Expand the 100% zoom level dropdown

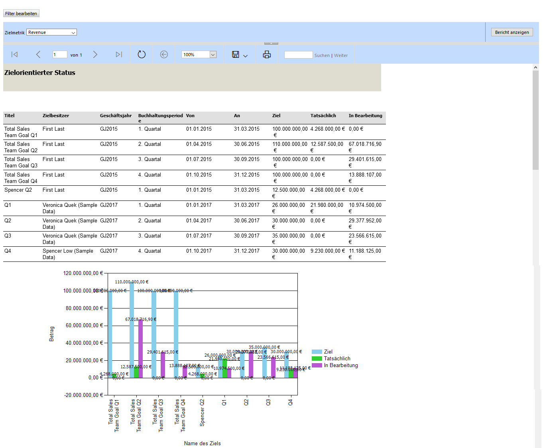tap(213, 55)
